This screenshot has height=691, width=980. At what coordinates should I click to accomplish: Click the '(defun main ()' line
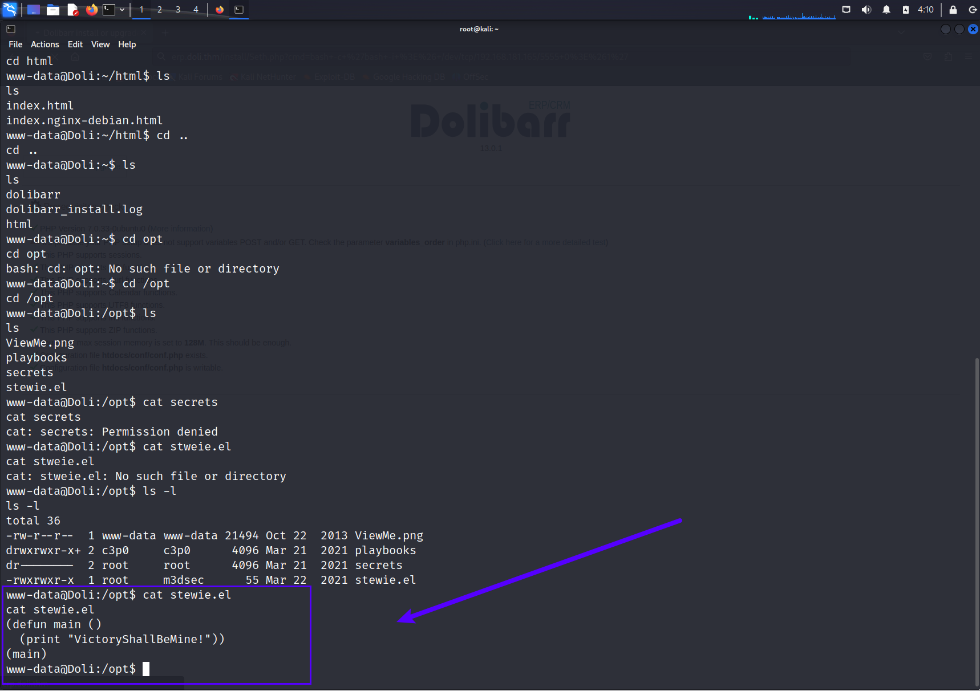(54, 624)
